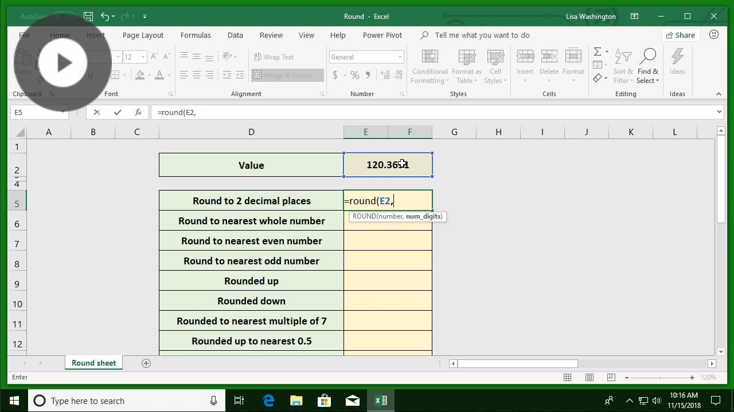Open the Page Layout tab
734x412 pixels.
coord(143,35)
